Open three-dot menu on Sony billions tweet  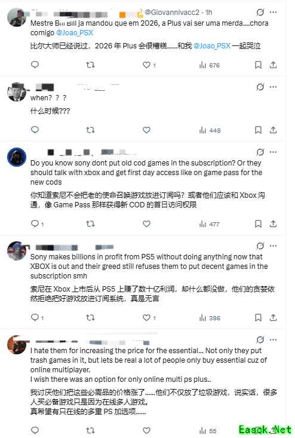click(x=274, y=246)
